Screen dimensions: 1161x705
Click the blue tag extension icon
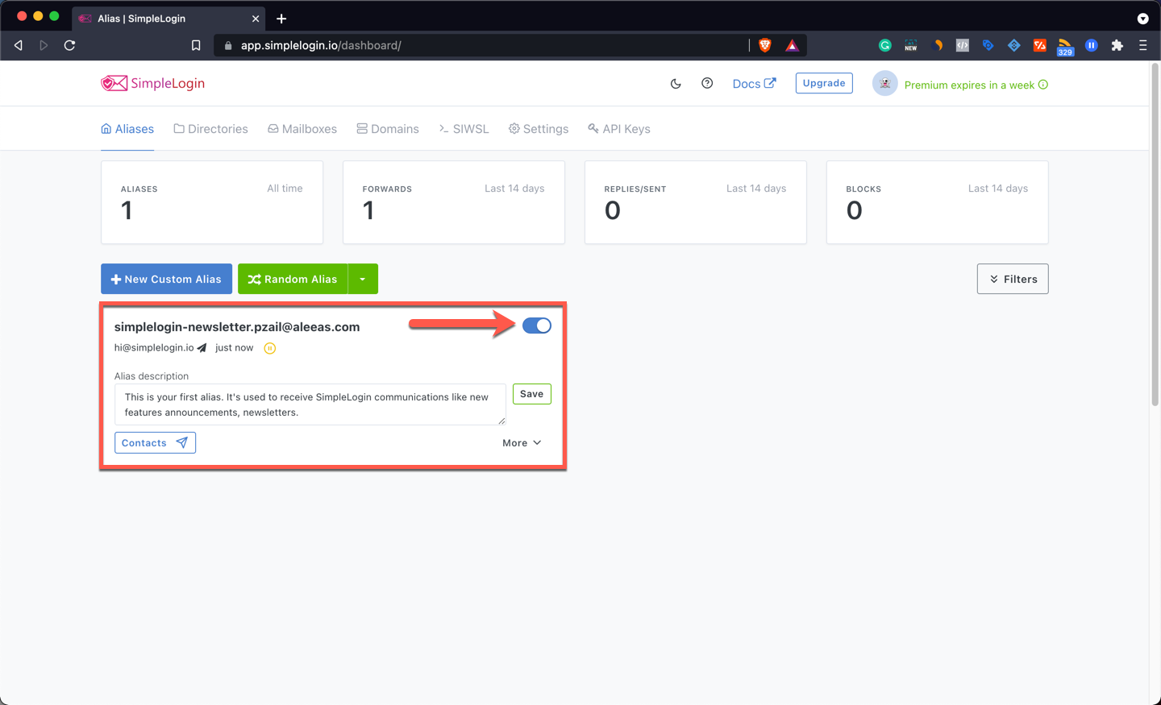click(988, 45)
